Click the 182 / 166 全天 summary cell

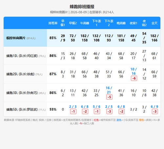[154, 38]
